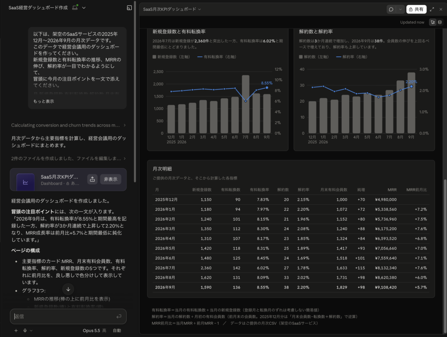This screenshot has height=337, width=447.
Task: Jump to bottom with down-arrow button
Action: [x=68, y=289]
